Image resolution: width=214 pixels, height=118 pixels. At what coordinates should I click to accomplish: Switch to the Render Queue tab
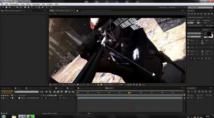coord(6,88)
